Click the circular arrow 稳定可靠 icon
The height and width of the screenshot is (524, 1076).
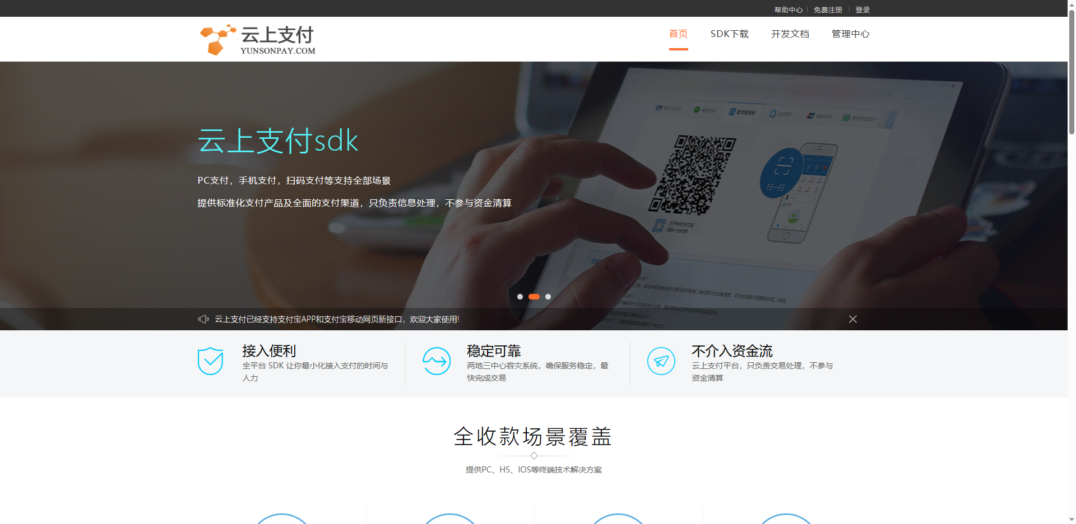pos(437,361)
